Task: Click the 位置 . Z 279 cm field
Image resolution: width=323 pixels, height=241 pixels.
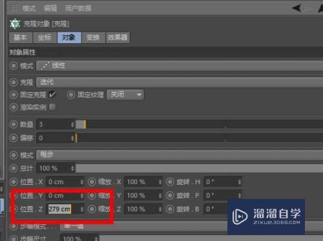Action: tap(65, 209)
